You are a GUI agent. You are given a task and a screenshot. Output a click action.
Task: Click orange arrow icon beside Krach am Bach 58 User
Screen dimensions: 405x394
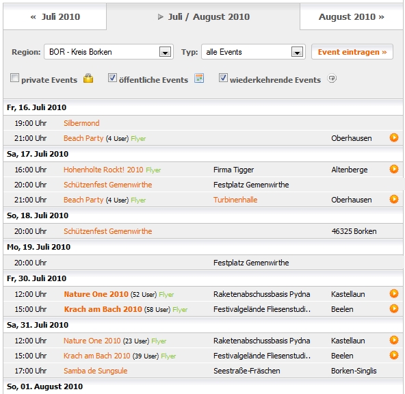click(x=394, y=308)
